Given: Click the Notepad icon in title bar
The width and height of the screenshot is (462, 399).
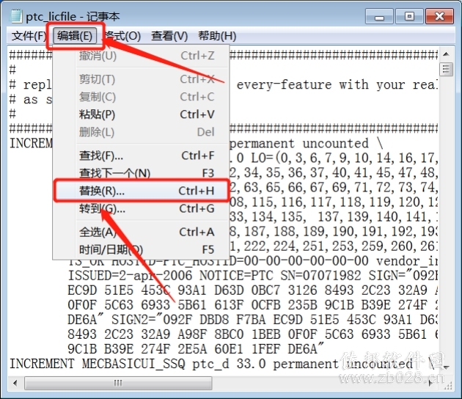Looking at the screenshot, I should (16, 16).
